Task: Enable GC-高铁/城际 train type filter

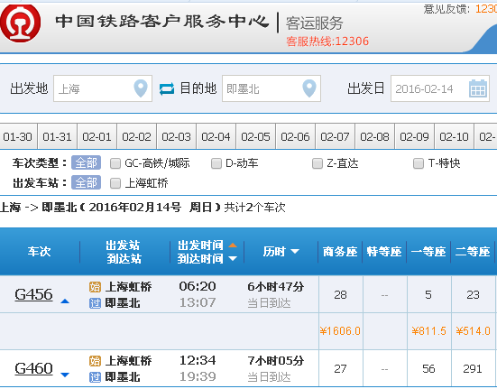Action: click(115, 163)
